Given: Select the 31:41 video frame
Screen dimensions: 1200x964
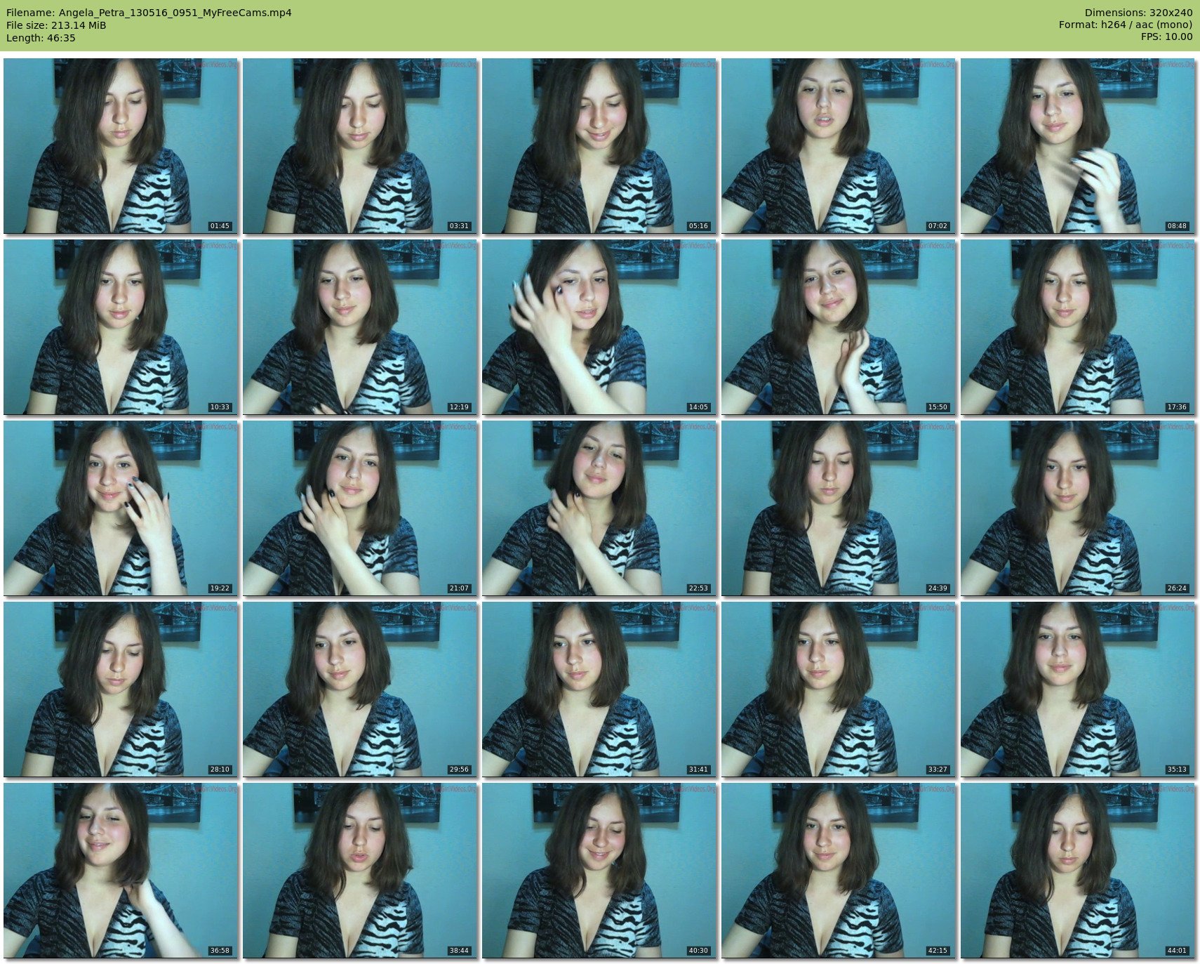Looking at the screenshot, I should pos(599,689).
